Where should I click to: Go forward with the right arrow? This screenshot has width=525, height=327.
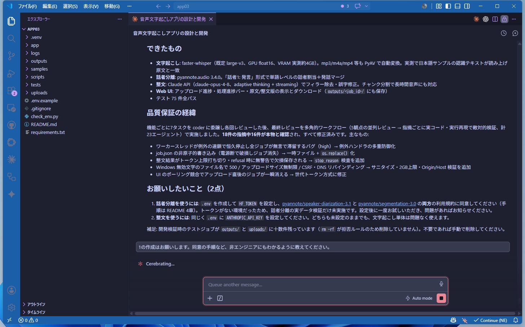point(168,6)
